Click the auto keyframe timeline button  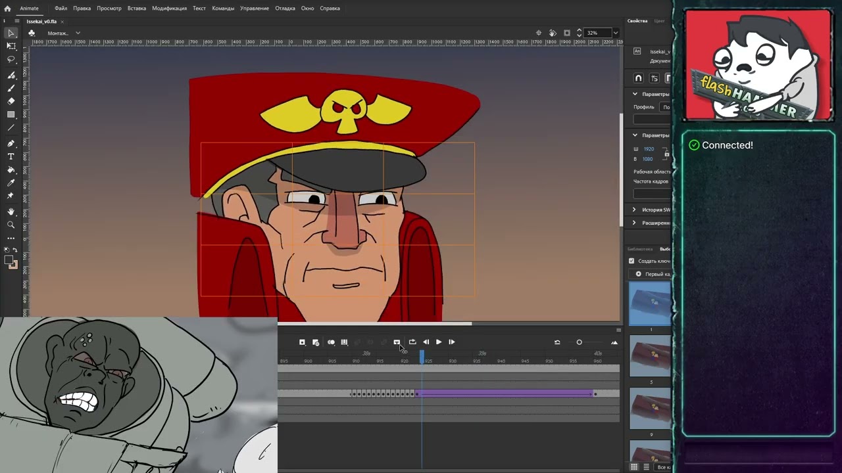point(316,342)
